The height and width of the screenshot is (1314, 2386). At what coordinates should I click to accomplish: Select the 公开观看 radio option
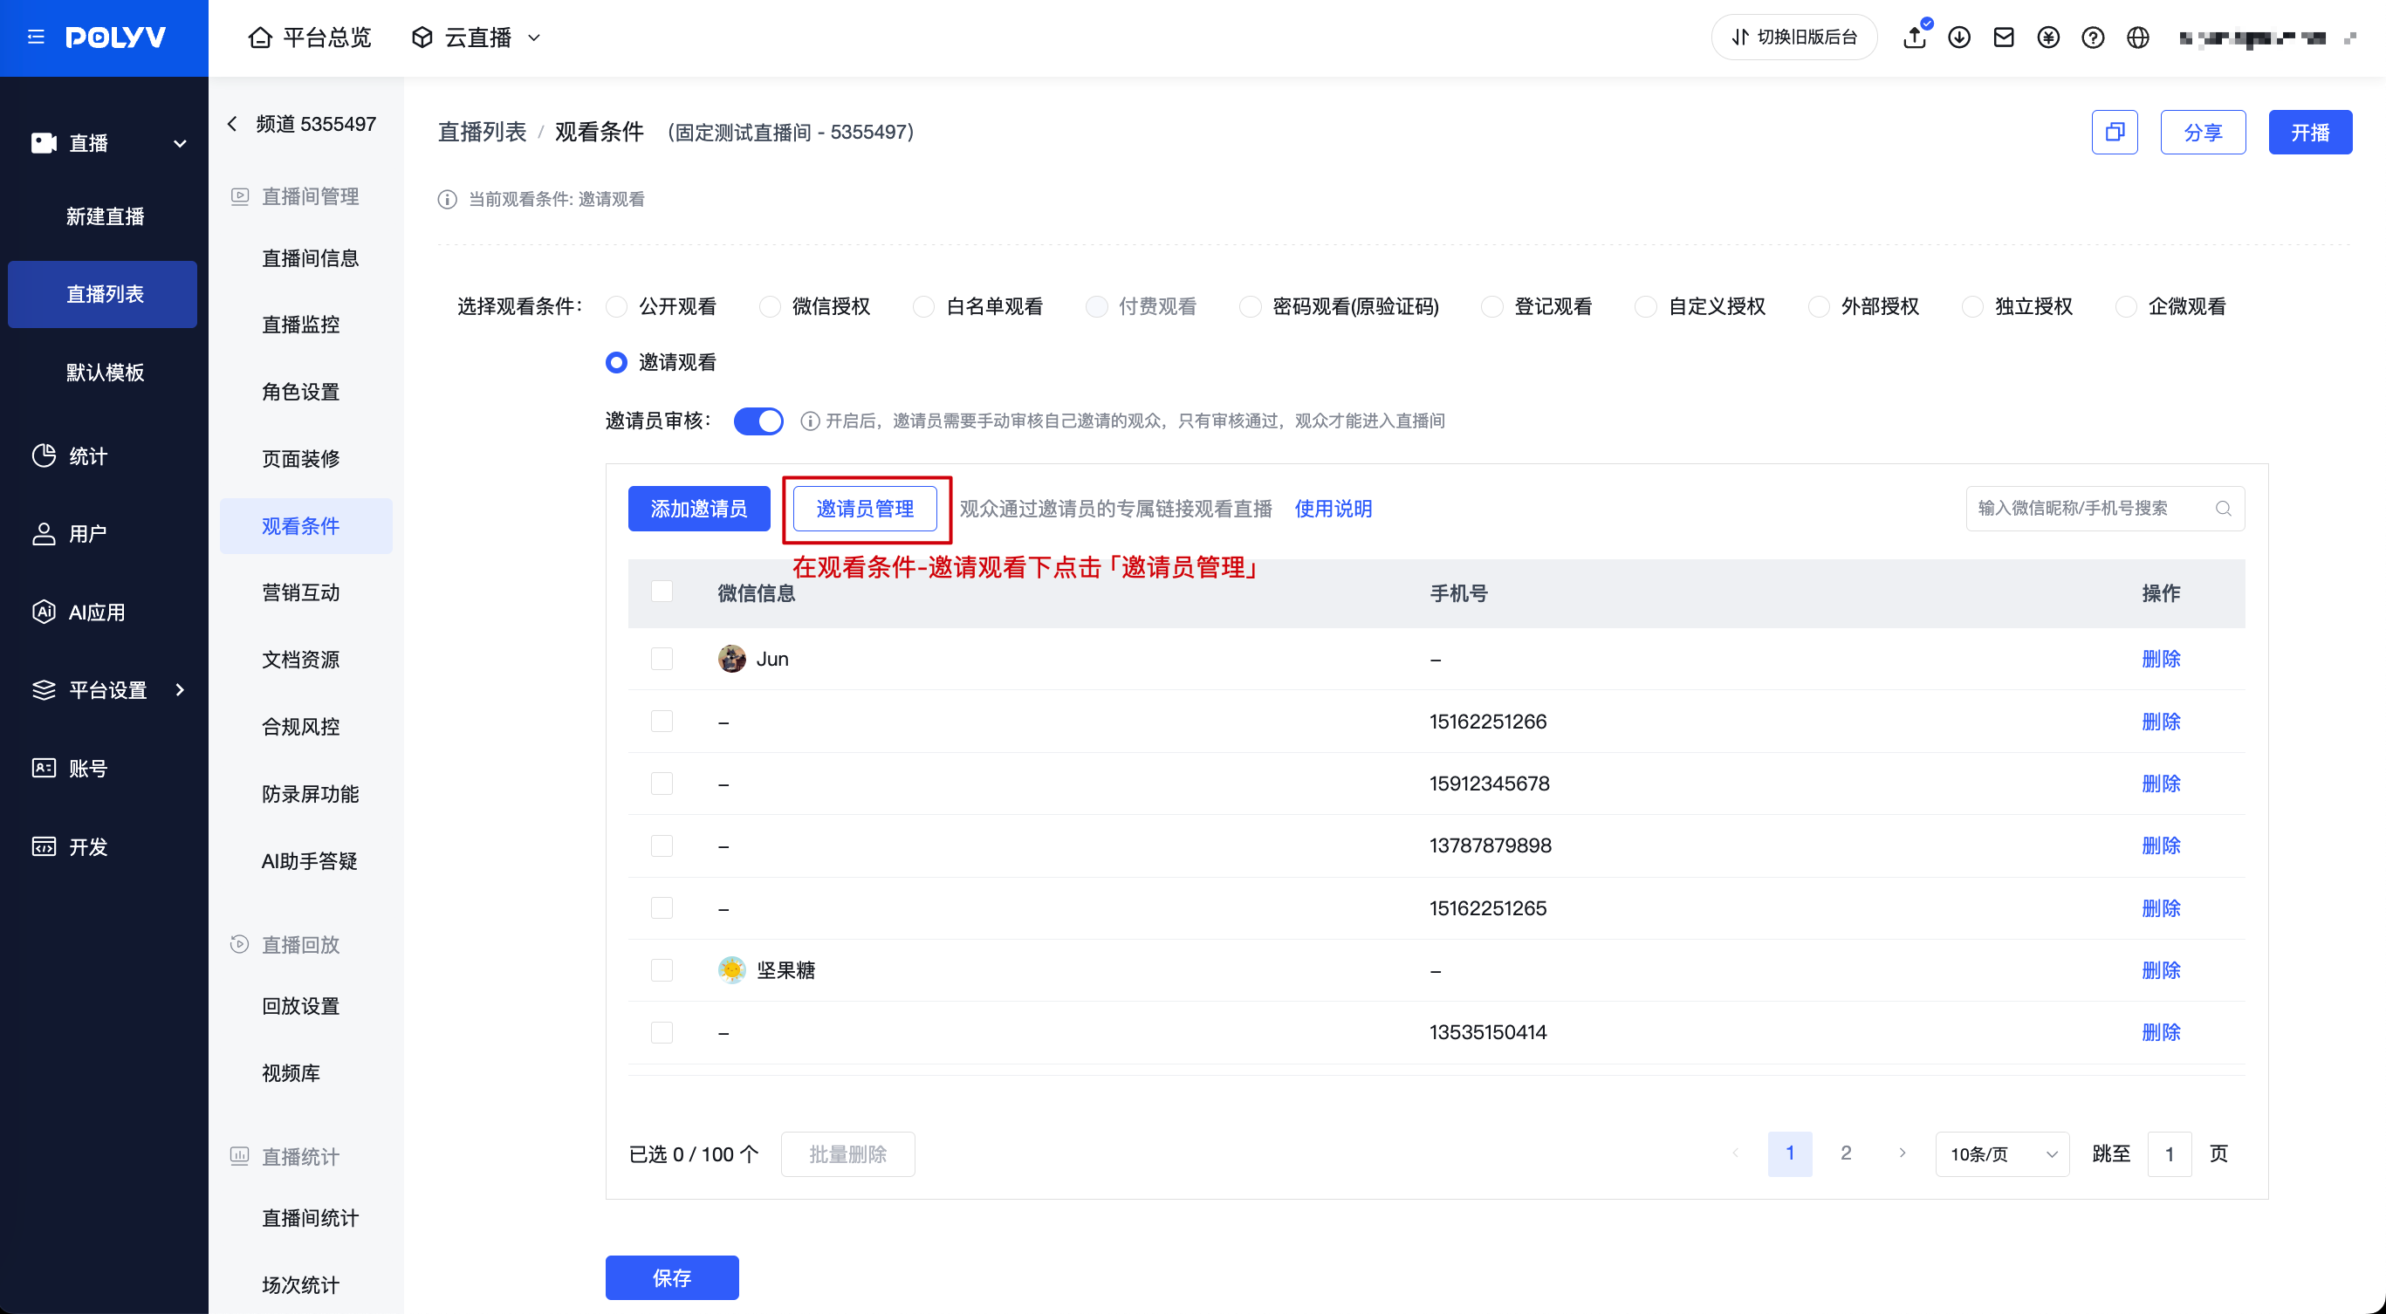[616, 306]
